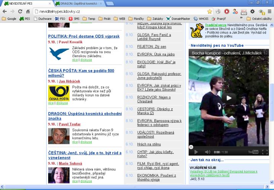Switch to the DRAGON: Úspěšná kosmická tab
The width and height of the screenshot is (274, 190).
click(79, 3)
